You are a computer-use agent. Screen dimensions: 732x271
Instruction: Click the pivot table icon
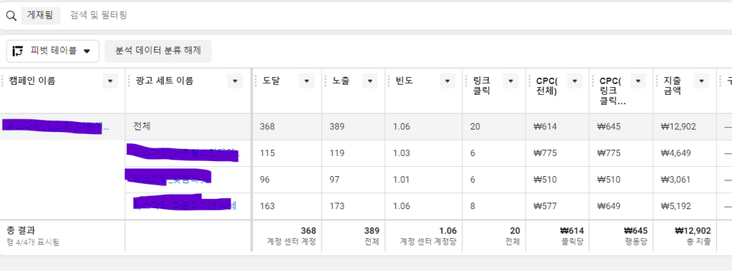pos(18,51)
